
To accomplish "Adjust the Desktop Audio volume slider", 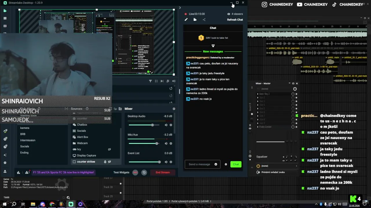I will click(144, 125).
